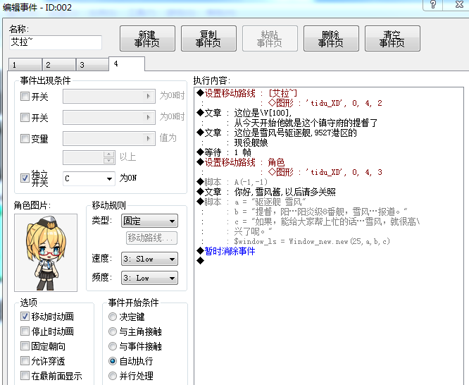This screenshot has width=469, height=385.
Task: Select the line 从今天开始他就是这个镇守府的提督了
Action: coord(306,123)
